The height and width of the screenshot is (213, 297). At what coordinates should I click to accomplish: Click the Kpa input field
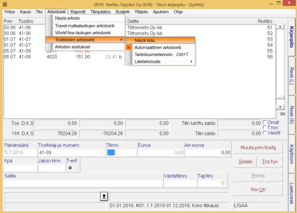pyautogui.click(x=21, y=168)
